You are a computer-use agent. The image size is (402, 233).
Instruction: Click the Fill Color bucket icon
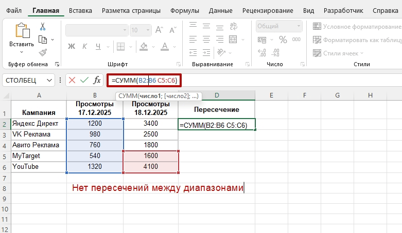coord(144,46)
